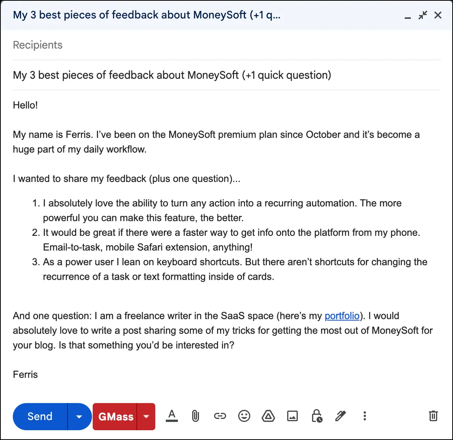Place the cursor after the signature Ferris
The image size is (453, 440).
pos(38,375)
